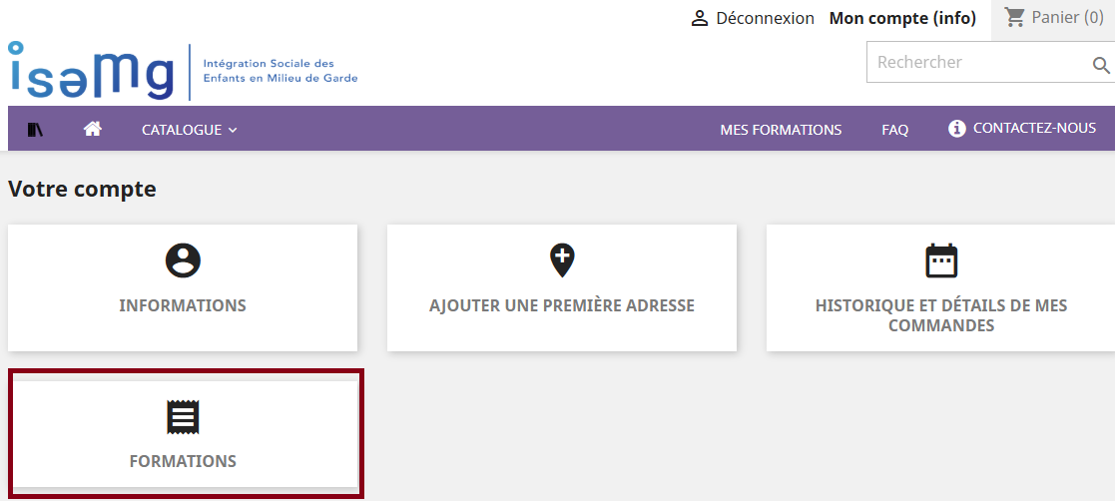Click the Déconnexion link
1115x501 pixels.
tap(766, 19)
